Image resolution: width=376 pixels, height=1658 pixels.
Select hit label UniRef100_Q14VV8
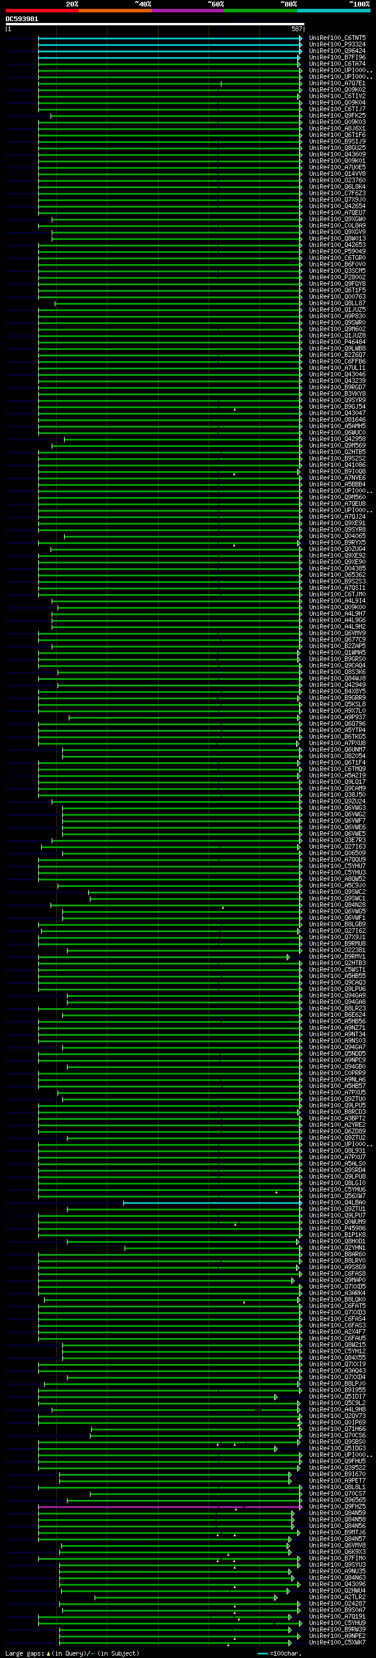(x=337, y=174)
